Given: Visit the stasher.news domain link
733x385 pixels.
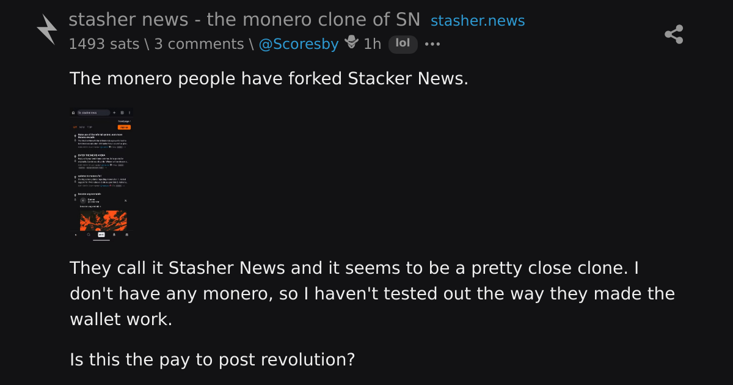Looking at the screenshot, I should [478, 21].
